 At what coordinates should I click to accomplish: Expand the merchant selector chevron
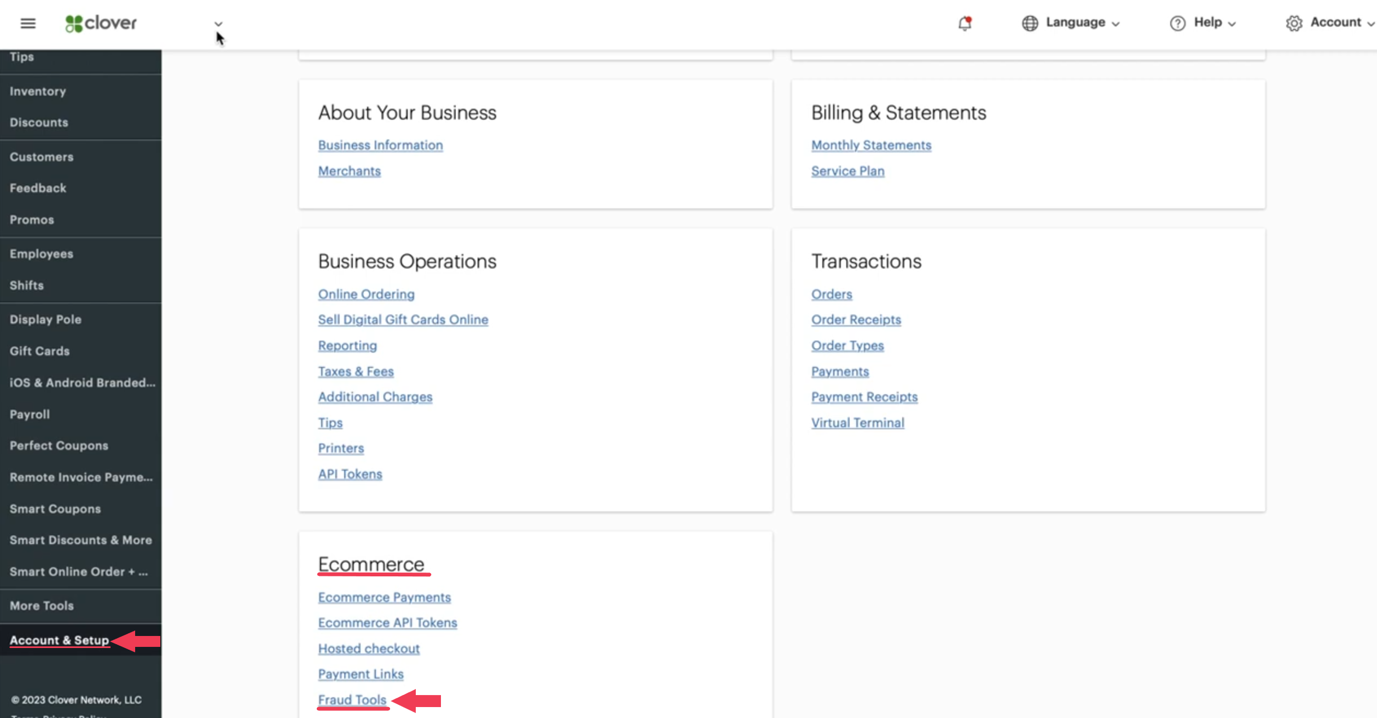(218, 24)
